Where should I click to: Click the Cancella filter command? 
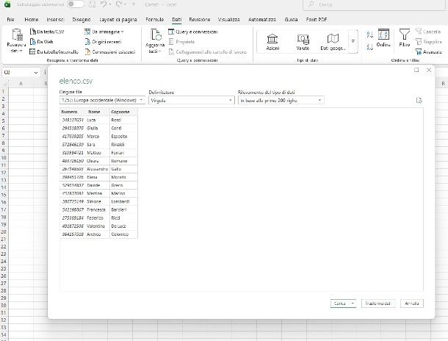pos(428,32)
